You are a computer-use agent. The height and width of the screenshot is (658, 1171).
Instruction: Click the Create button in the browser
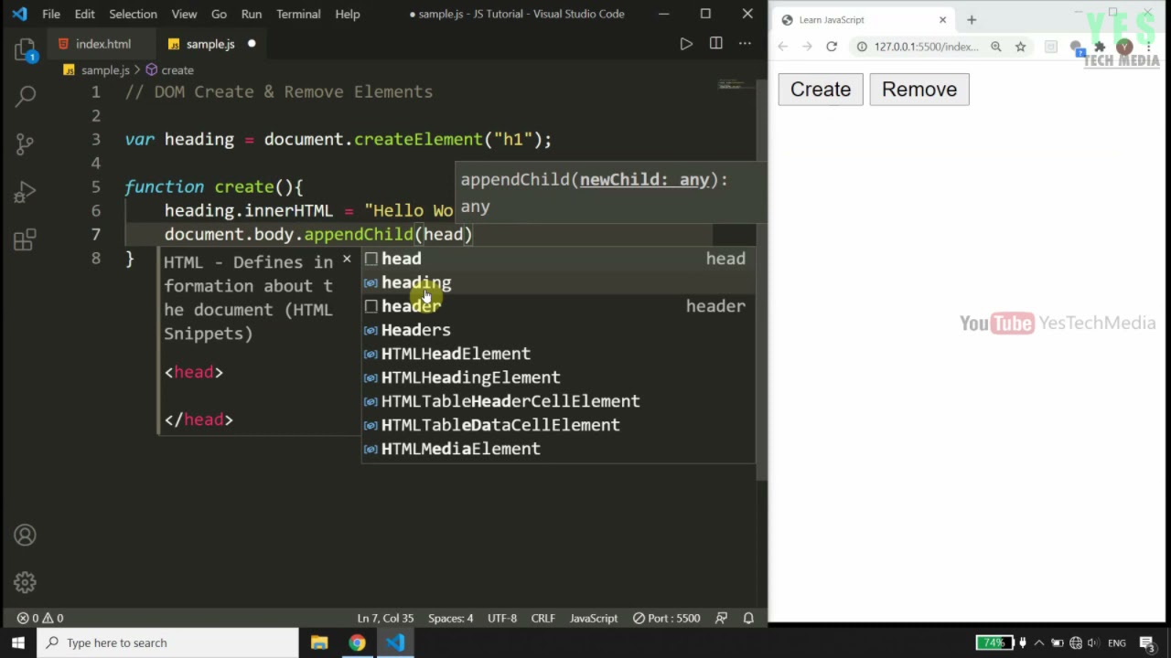[x=821, y=90]
